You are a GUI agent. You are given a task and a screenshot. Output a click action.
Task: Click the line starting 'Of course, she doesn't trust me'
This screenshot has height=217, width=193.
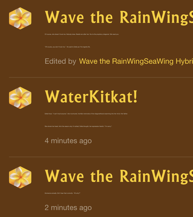(82, 34)
